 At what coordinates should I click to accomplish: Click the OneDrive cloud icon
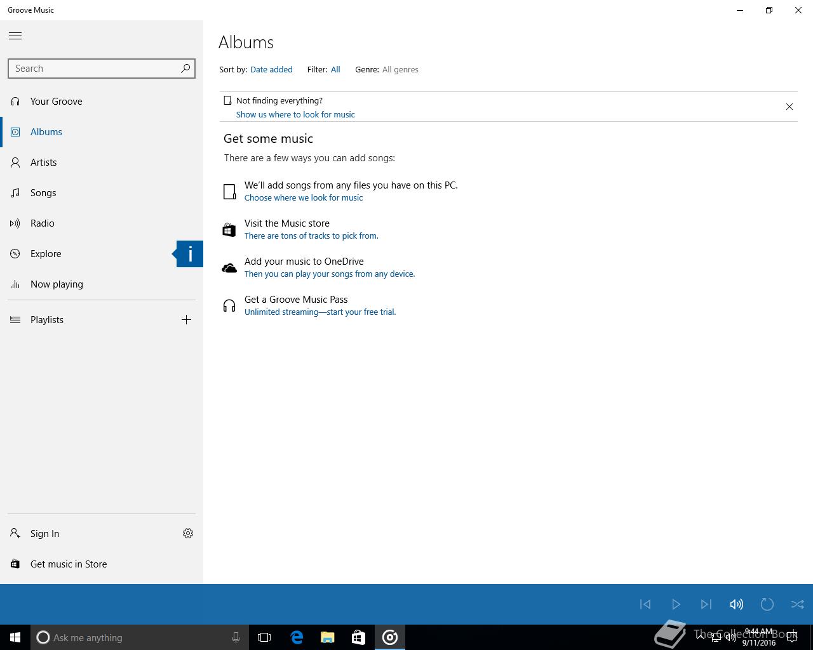229,268
